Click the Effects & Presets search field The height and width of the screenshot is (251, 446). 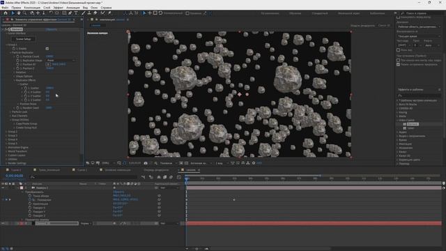(x=419, y=96)
